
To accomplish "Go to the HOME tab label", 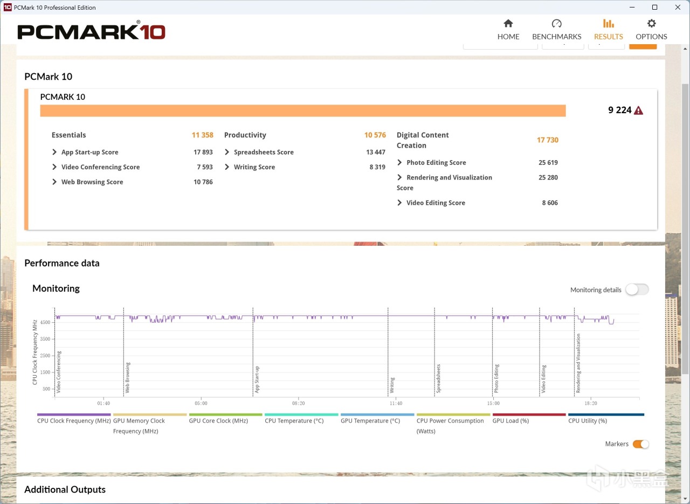I will (x=508, y=37).
